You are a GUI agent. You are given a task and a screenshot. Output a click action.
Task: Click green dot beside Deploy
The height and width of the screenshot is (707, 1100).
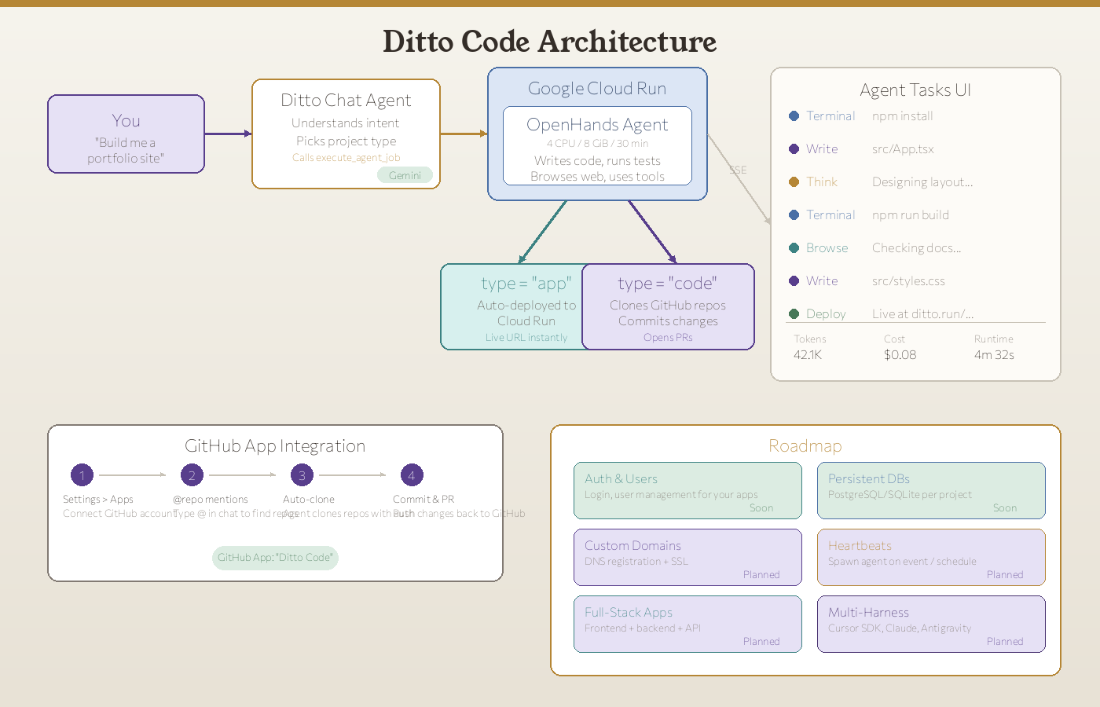(794, 314)
